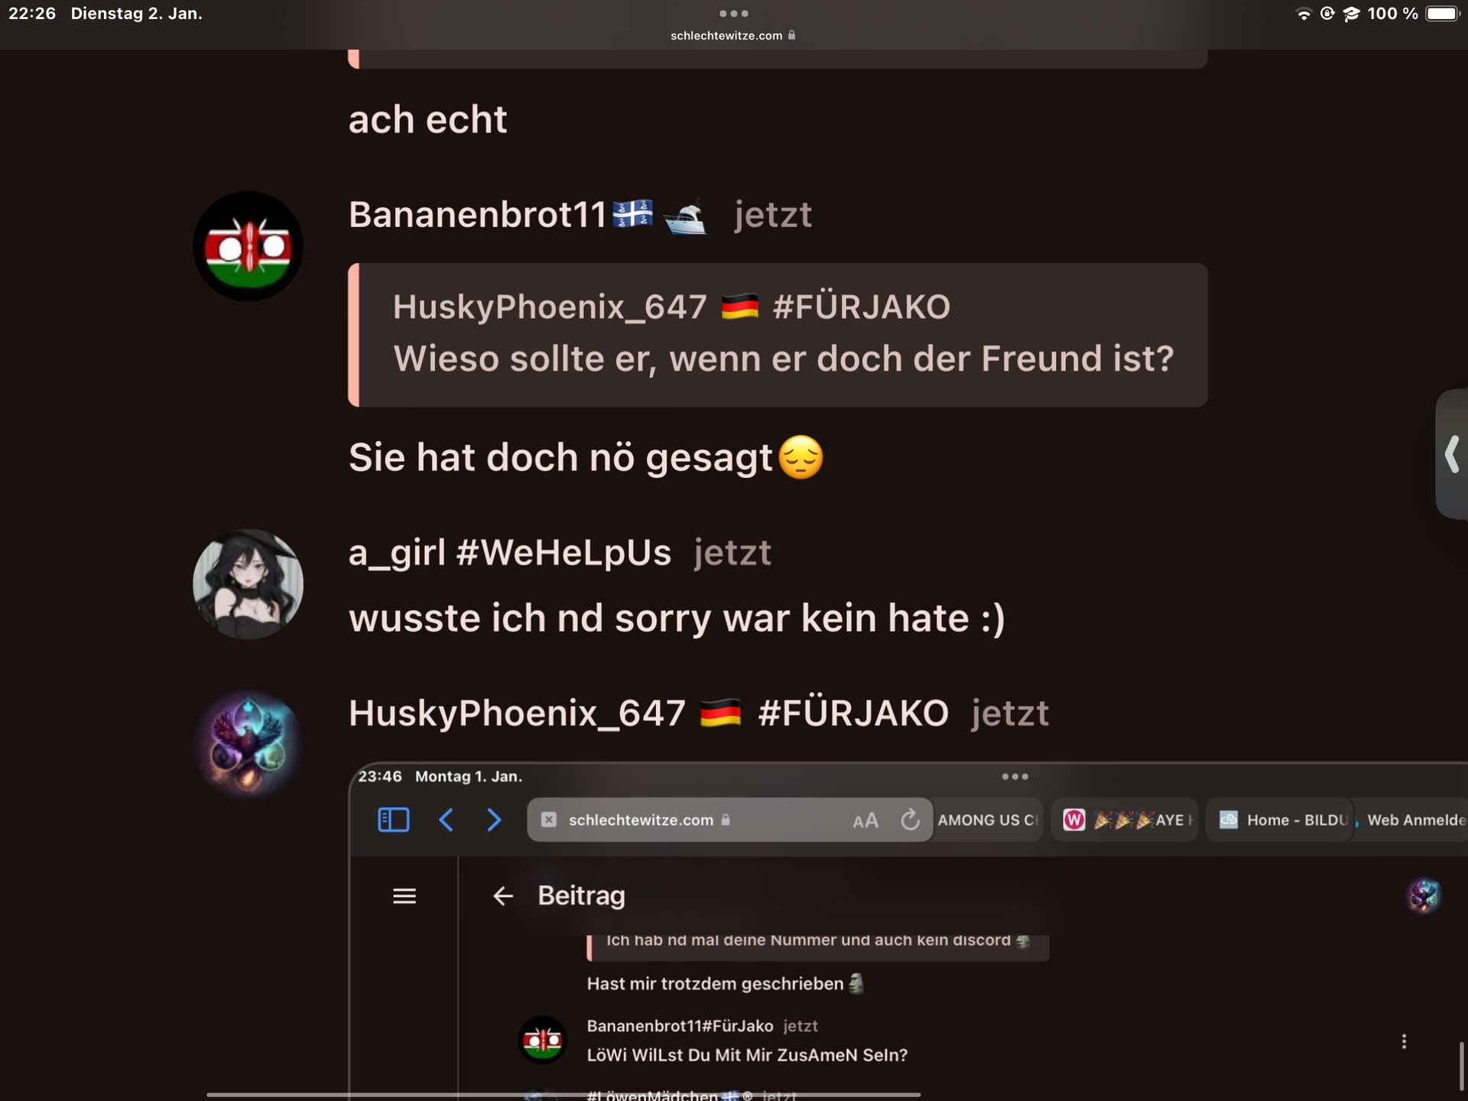Select the Home - BILDU tab
The width and height of the screenshot is (1468, 1101).
(1281, 820)
